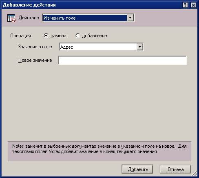Click the Notes заменит description text
The image size is (199, 178).
pos(99,149)
